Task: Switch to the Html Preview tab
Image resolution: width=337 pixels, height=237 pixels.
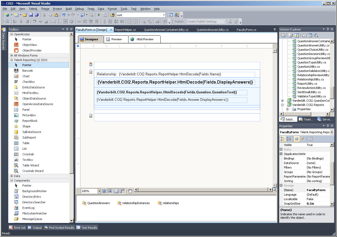Action: coord(144,39)
